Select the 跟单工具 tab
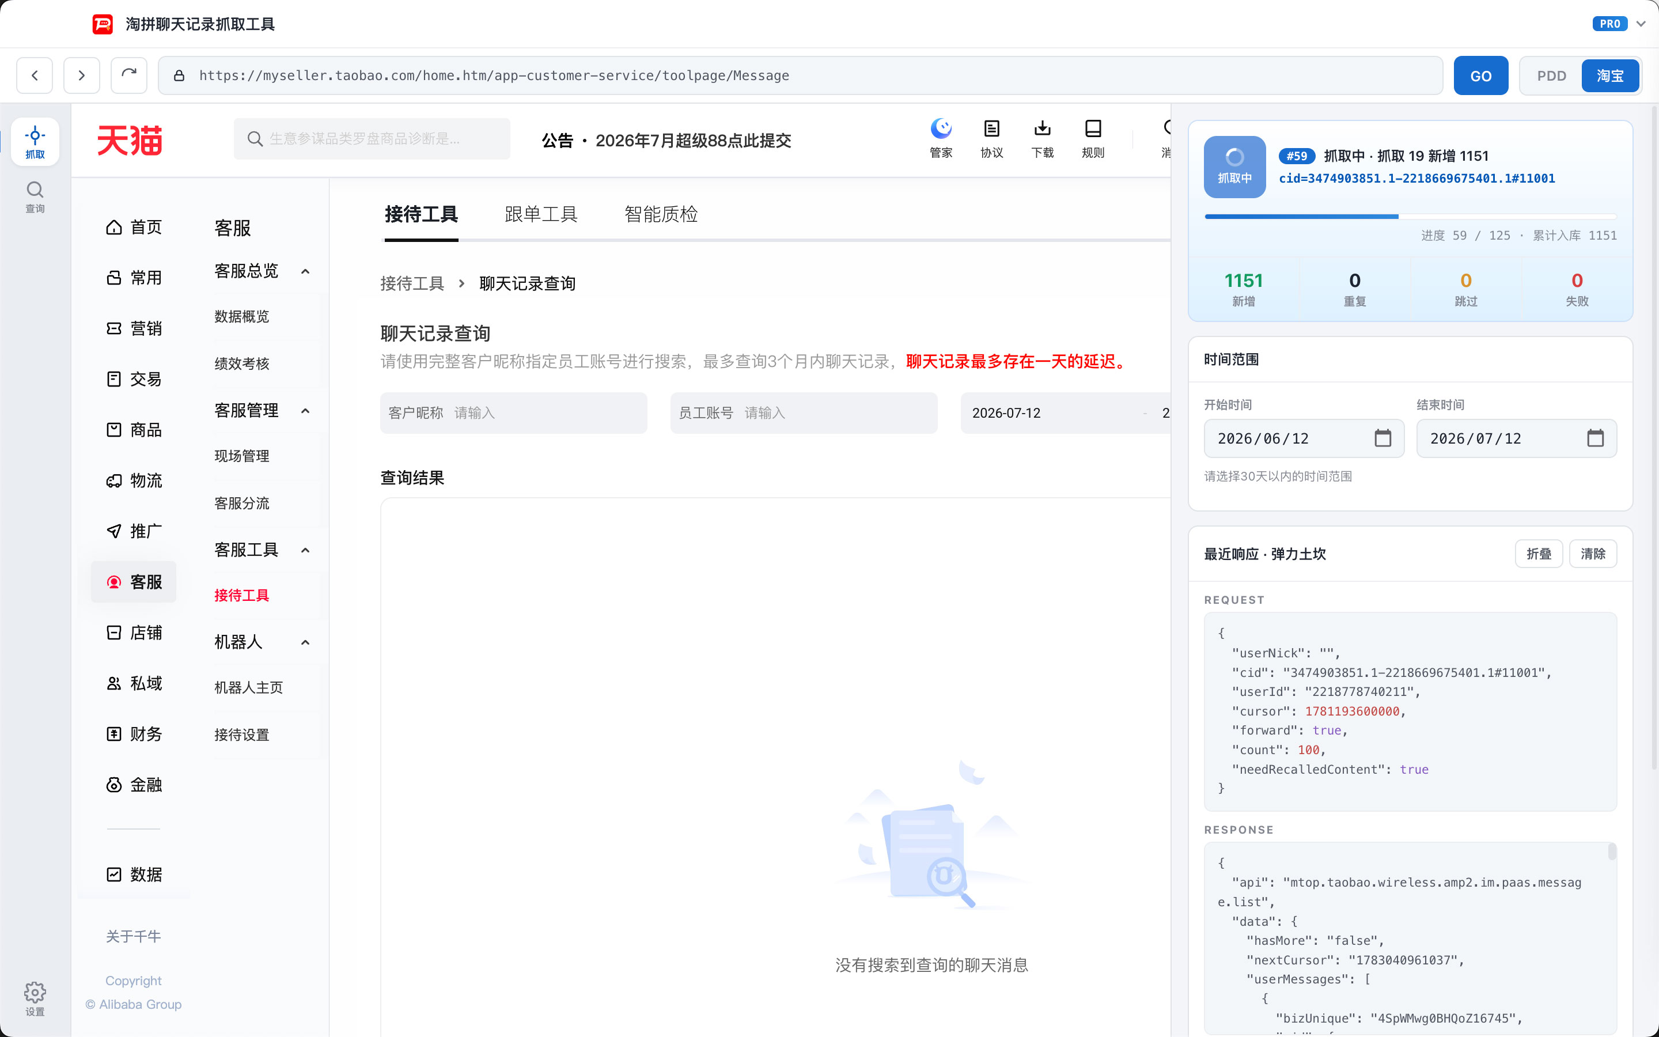 (x=541, y=215)
